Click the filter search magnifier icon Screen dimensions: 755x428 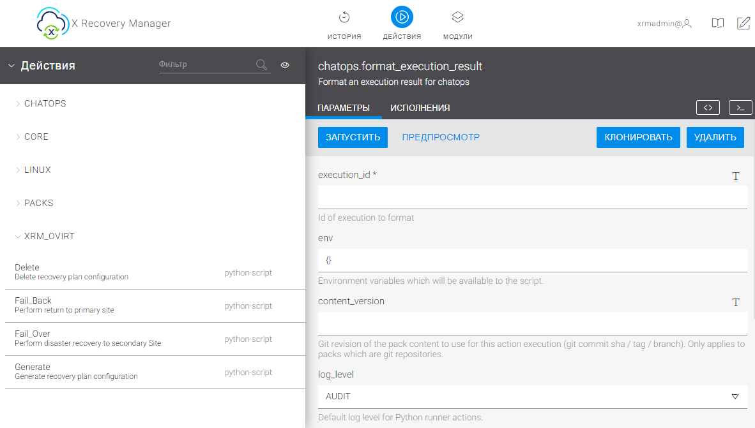pyautogui.click(x=261, y=64)
